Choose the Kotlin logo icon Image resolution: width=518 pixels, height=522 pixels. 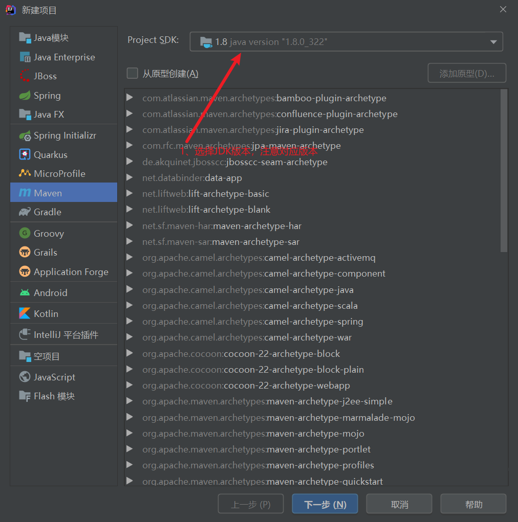(25, 313)
